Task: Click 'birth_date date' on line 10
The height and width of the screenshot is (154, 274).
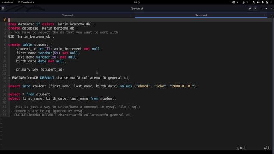Action: 31,61
